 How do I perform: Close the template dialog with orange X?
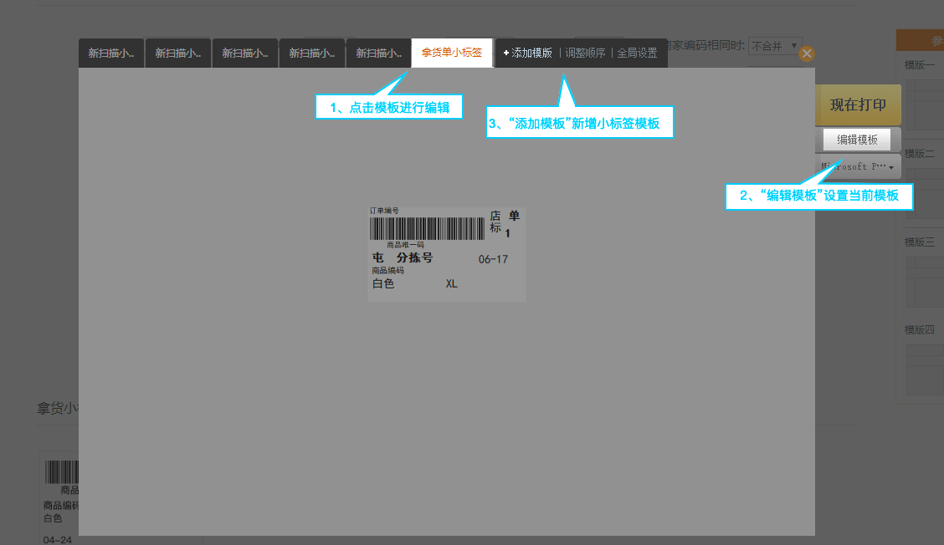pyautogui.click(x=806, y=53)
